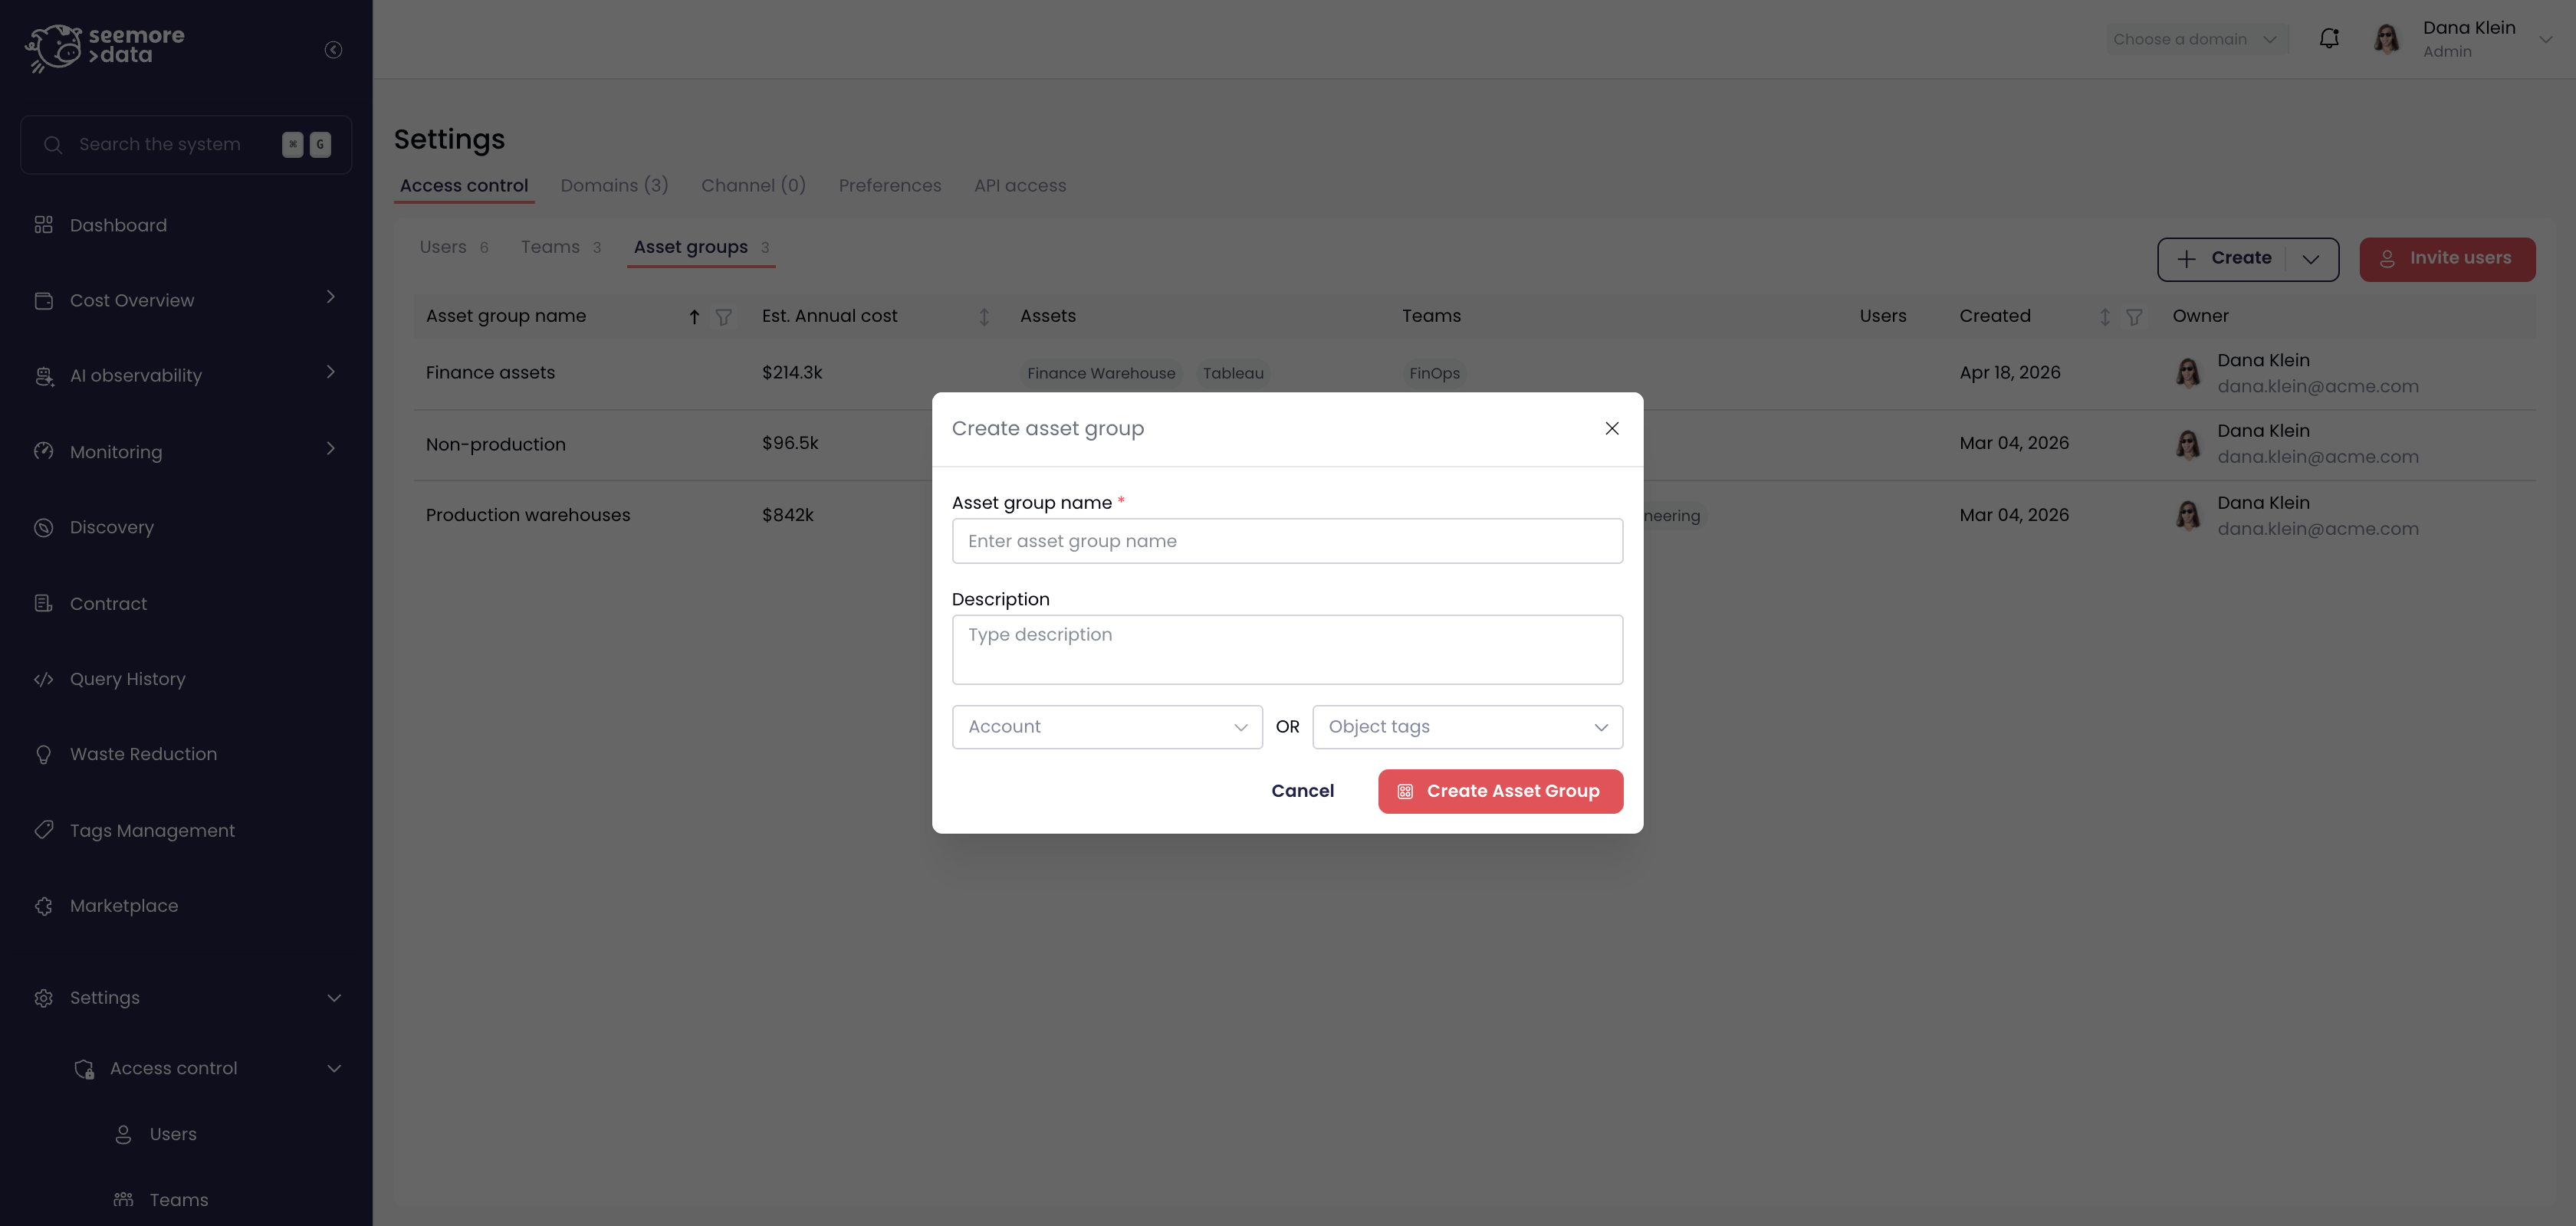2576x1226 pixels.
Task: Sort by Est. Annual cost
Action: (984, 316)
